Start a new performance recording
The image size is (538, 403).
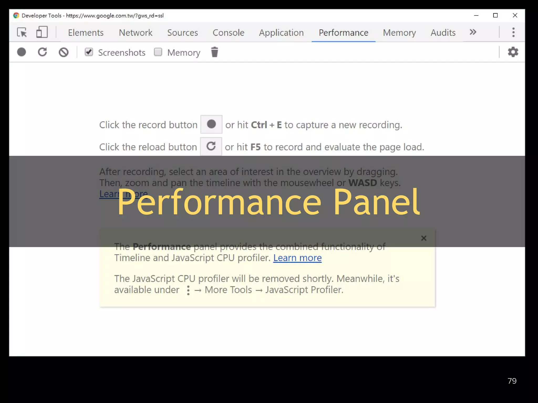coord(22,52)
